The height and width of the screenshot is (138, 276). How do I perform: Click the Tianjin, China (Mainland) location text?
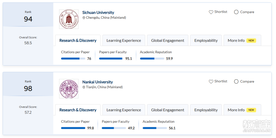[104, 87]
